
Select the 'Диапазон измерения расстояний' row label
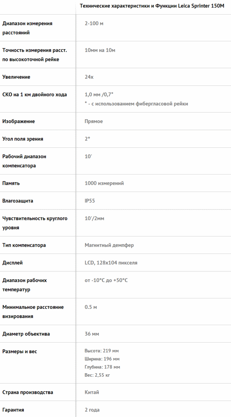point(27,28)
